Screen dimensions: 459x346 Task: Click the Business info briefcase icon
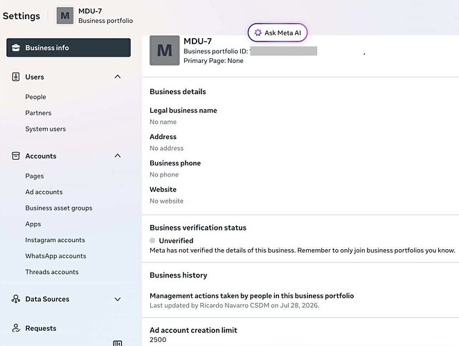click(x=16, y=48)
